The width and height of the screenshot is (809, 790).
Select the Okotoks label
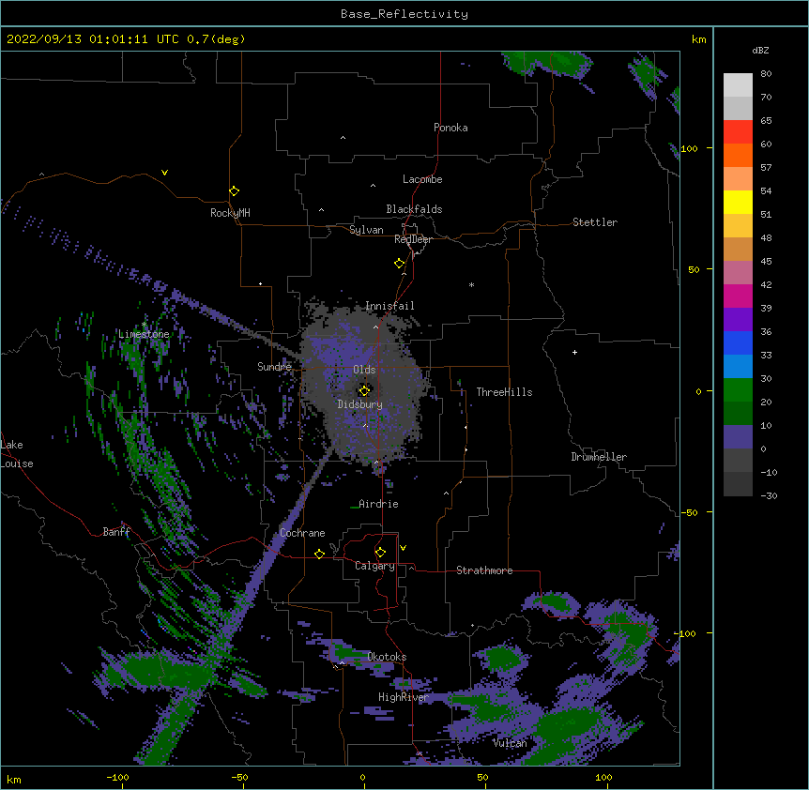[387, 657]
